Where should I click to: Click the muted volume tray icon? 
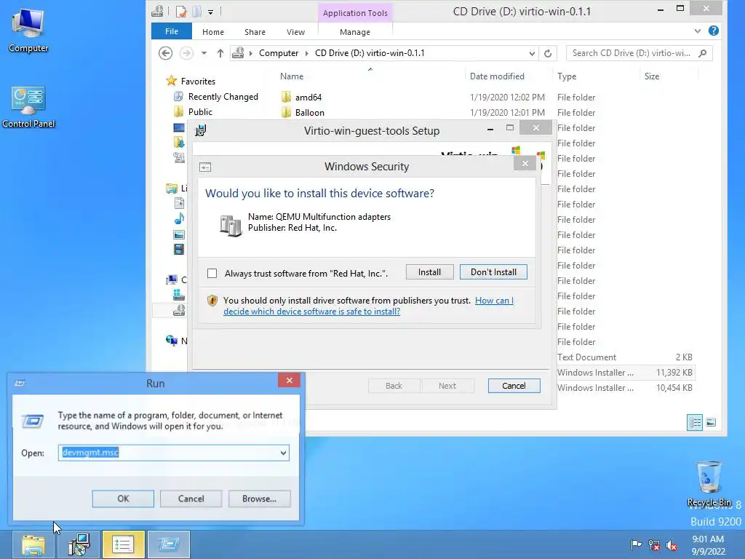tap(672, 544)
